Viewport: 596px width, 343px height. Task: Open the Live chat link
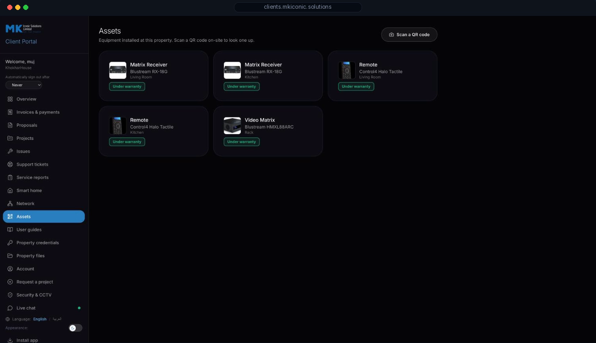pos(44,308)
